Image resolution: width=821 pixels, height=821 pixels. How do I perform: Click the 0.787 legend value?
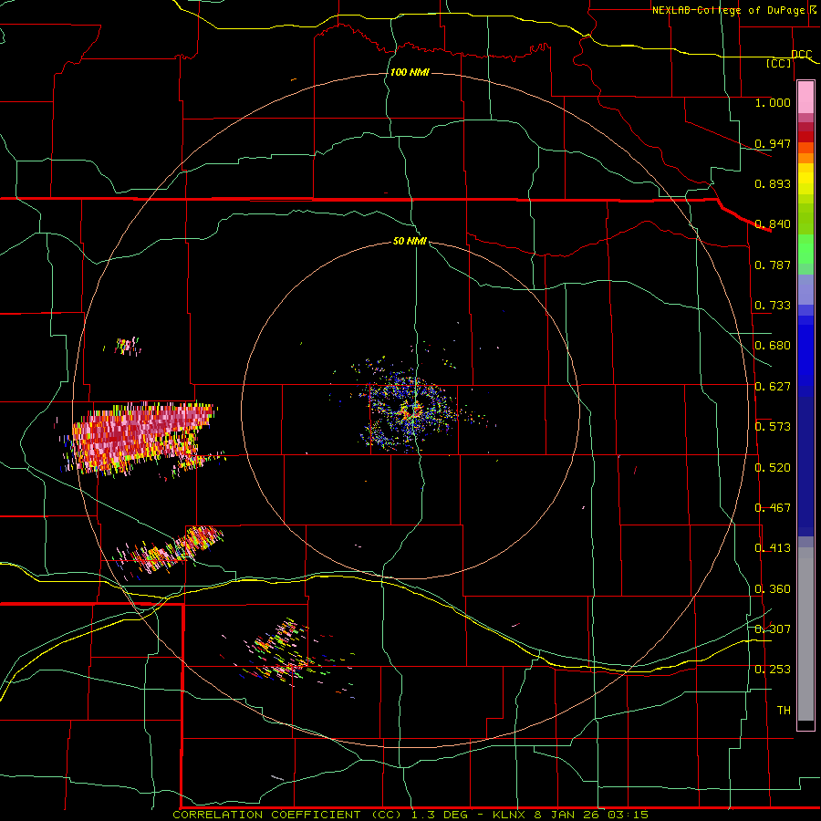coord(773,265)
